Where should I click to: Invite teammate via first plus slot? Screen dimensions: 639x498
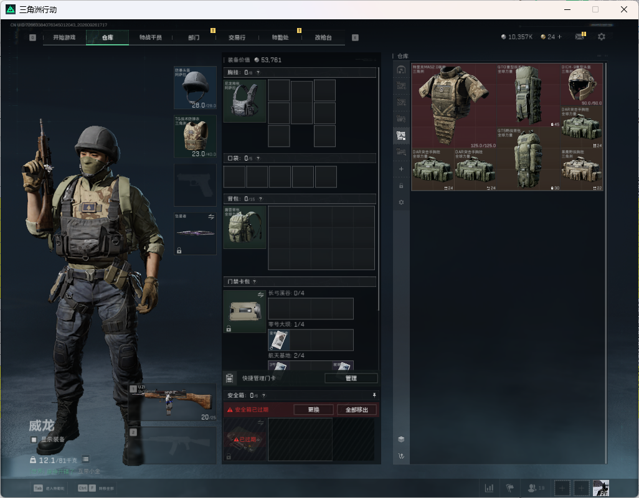(x=562, y=488)
